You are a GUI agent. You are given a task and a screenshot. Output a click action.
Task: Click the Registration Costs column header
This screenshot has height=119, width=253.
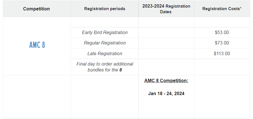pos(222,9)
